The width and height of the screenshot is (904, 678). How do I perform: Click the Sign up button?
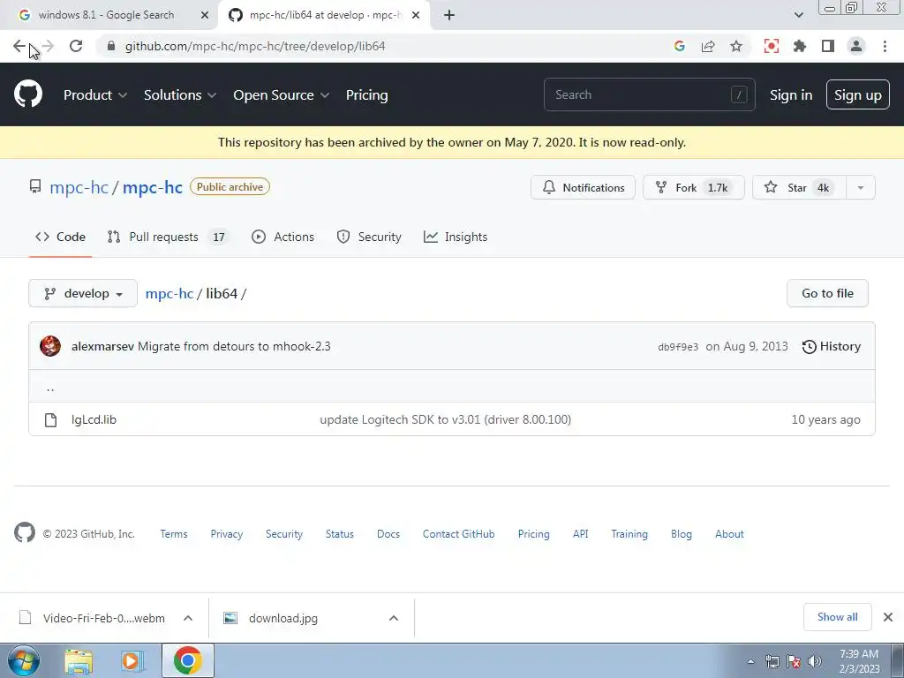(858, 95)
